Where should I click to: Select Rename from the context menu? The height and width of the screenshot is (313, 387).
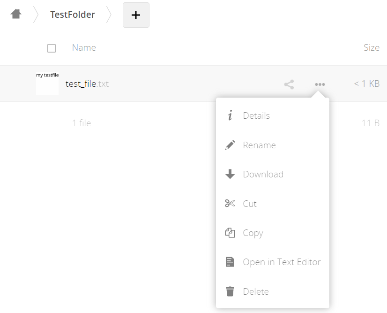point(259,145)
